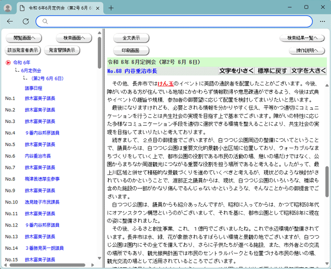Open No.15 鈴木富美子議長 link

pos(40,260)
